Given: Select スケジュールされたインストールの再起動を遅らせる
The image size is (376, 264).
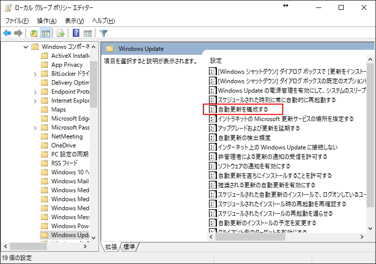Looking at the screenshot, I should tap(275, 213).
